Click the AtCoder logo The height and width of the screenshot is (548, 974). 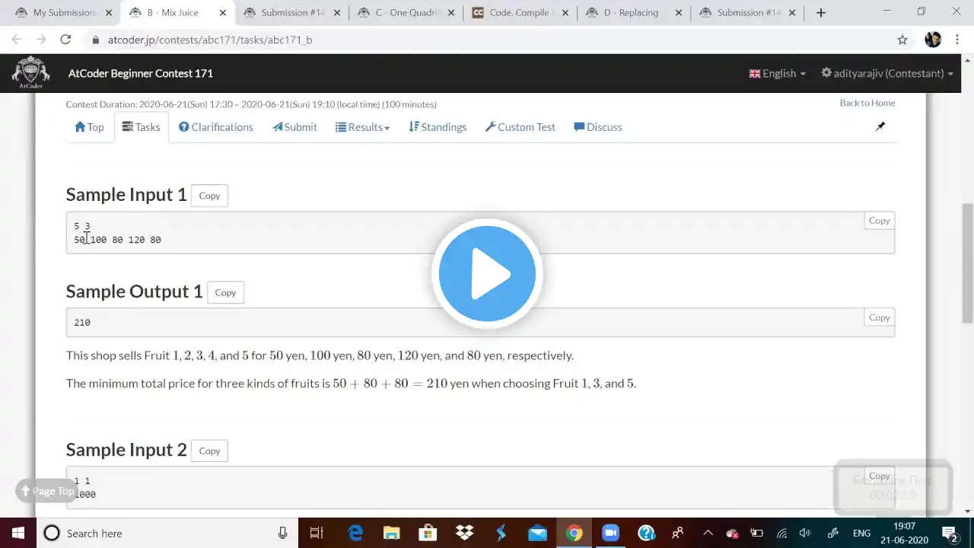point(30,72)
